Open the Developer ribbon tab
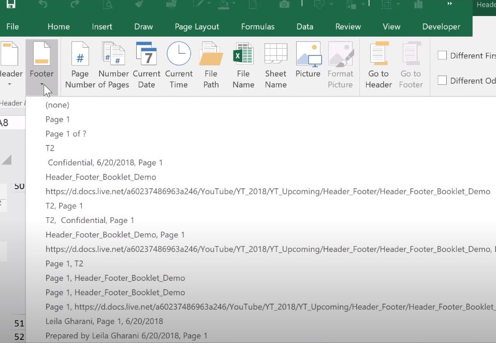The height and width of the screenshot is (343, 496). [441, 26]
